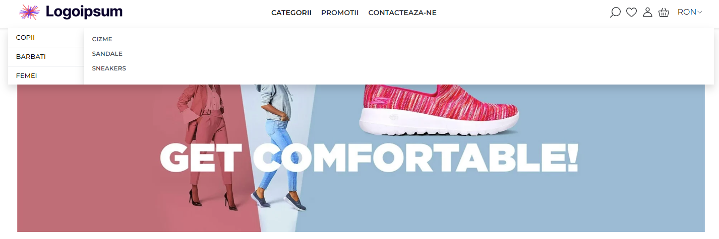
Task: Go to the PROMOTII menu item
Action: point(340,13)
